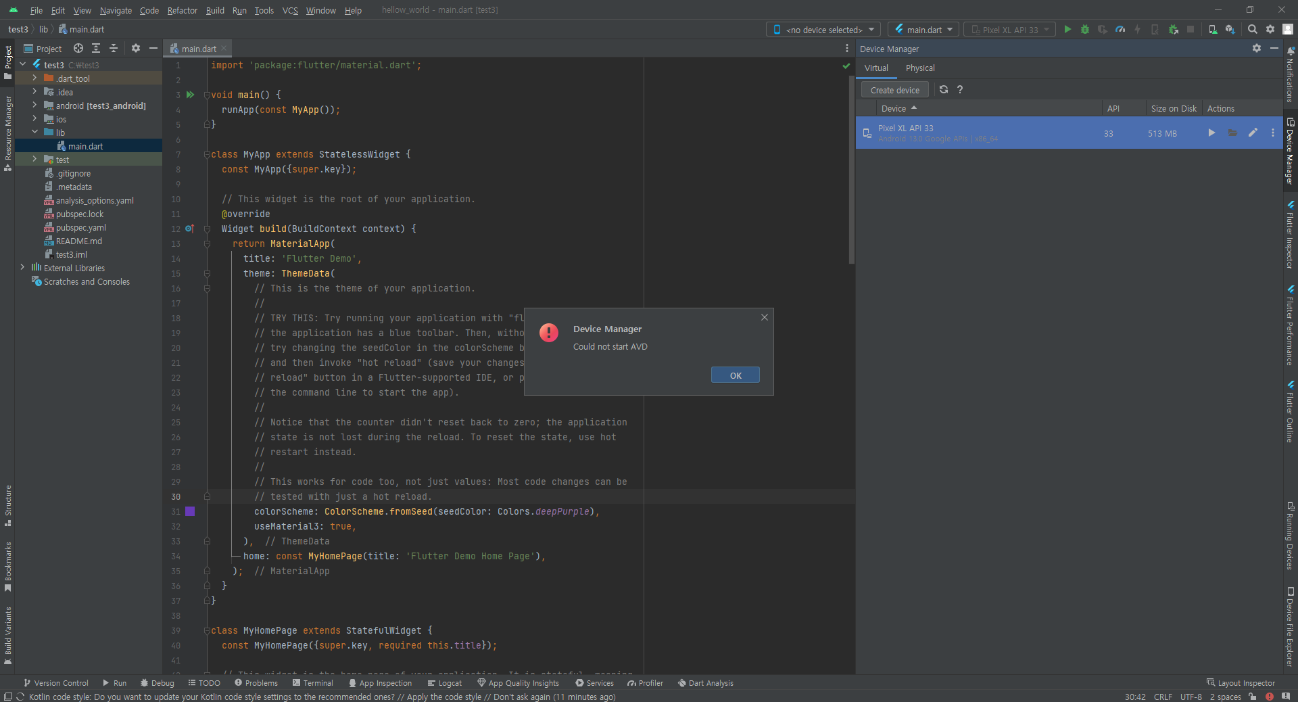The height and width of the screenshot is (702, 1298).
Task: Open the Tools menu
Action: (x=264, y=10)
